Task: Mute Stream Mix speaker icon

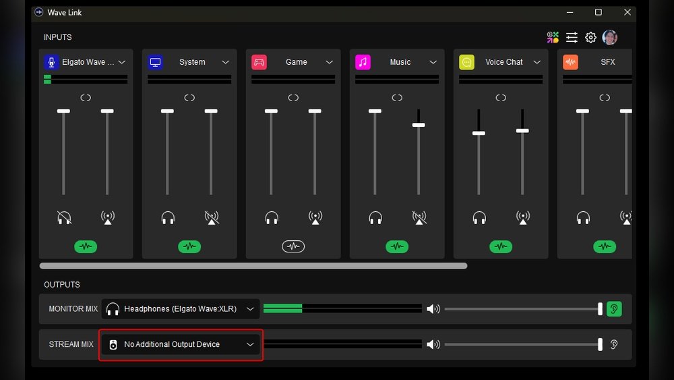Action: [x=433, y=344]
